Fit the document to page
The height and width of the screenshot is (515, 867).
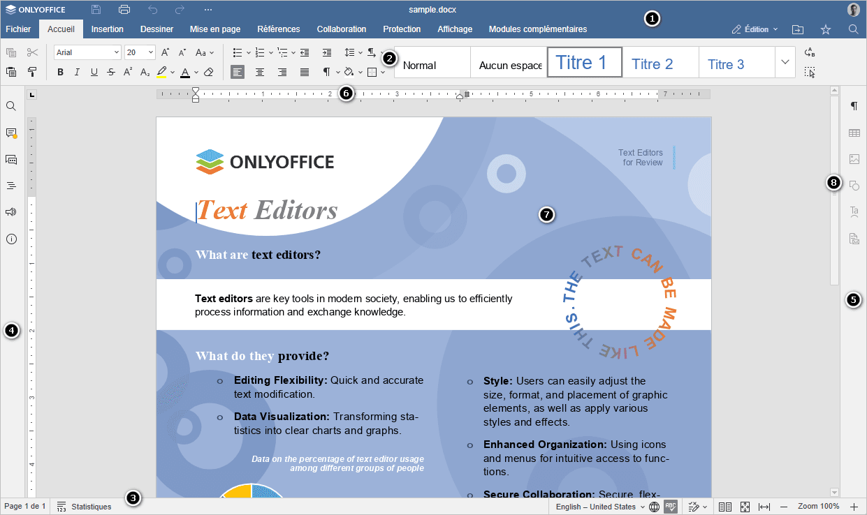tap(745, 507)
